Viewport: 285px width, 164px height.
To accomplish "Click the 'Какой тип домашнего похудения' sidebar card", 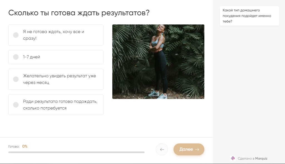I will coord(249,16).
